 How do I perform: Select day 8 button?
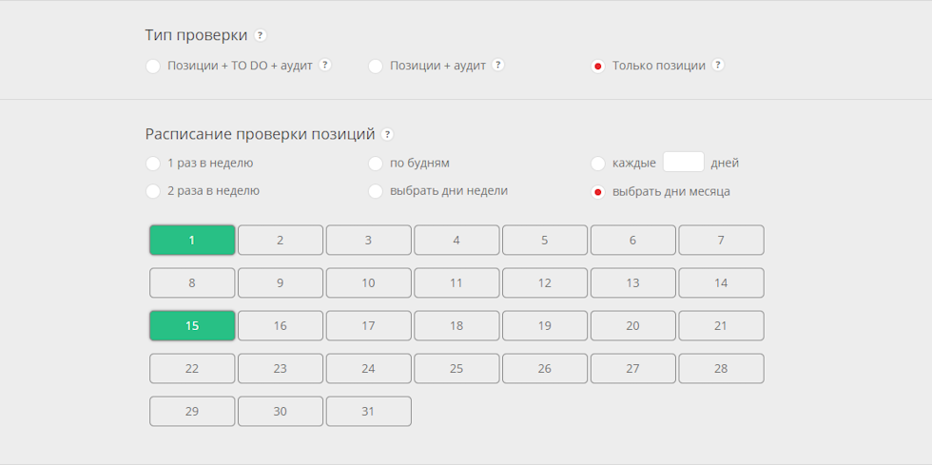point(192,283)
